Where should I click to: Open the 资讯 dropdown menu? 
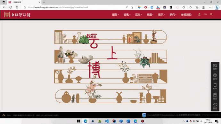point(127,15)
